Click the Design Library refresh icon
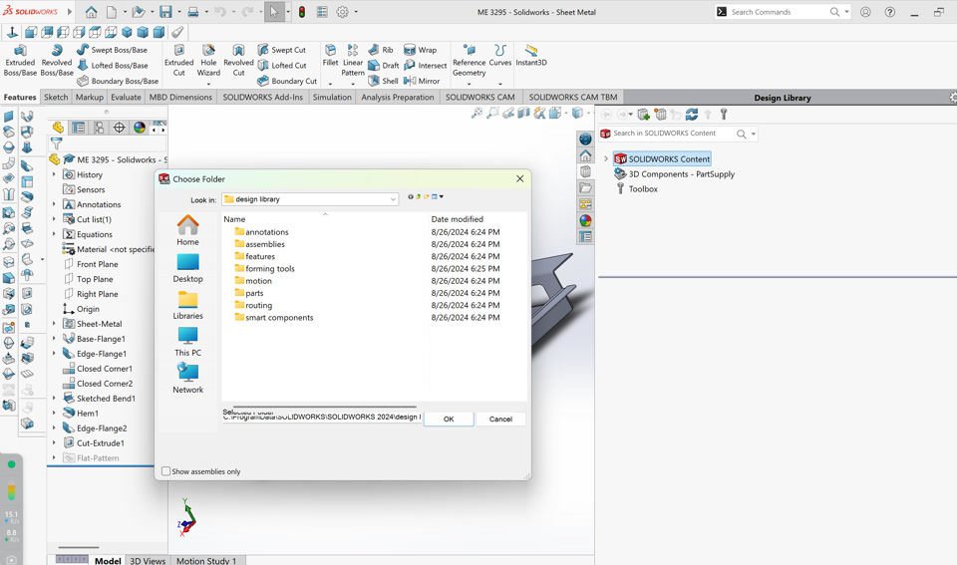Screen dimensions: 957x565 pos(692,115)
